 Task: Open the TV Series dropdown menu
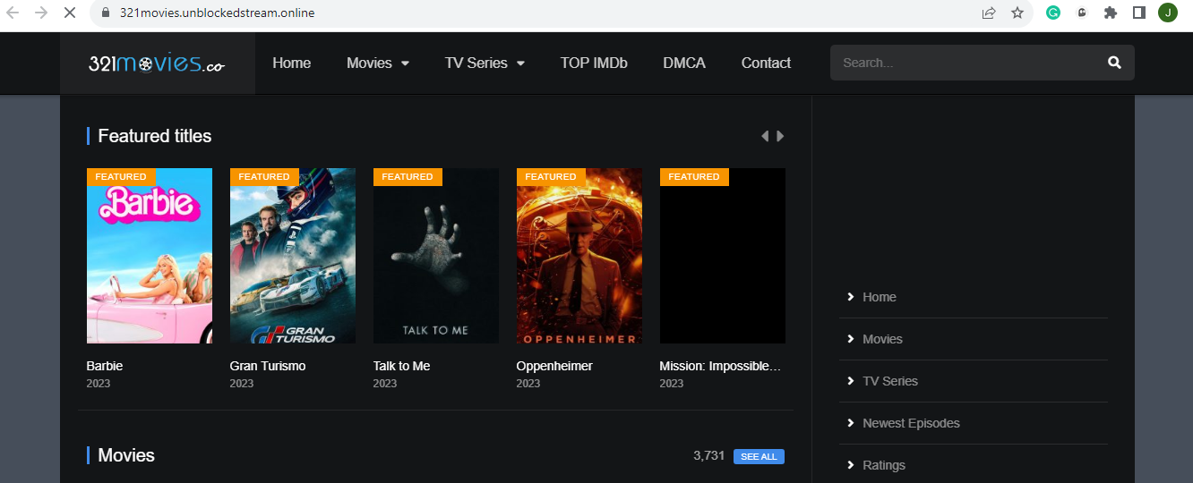[485, 63]
